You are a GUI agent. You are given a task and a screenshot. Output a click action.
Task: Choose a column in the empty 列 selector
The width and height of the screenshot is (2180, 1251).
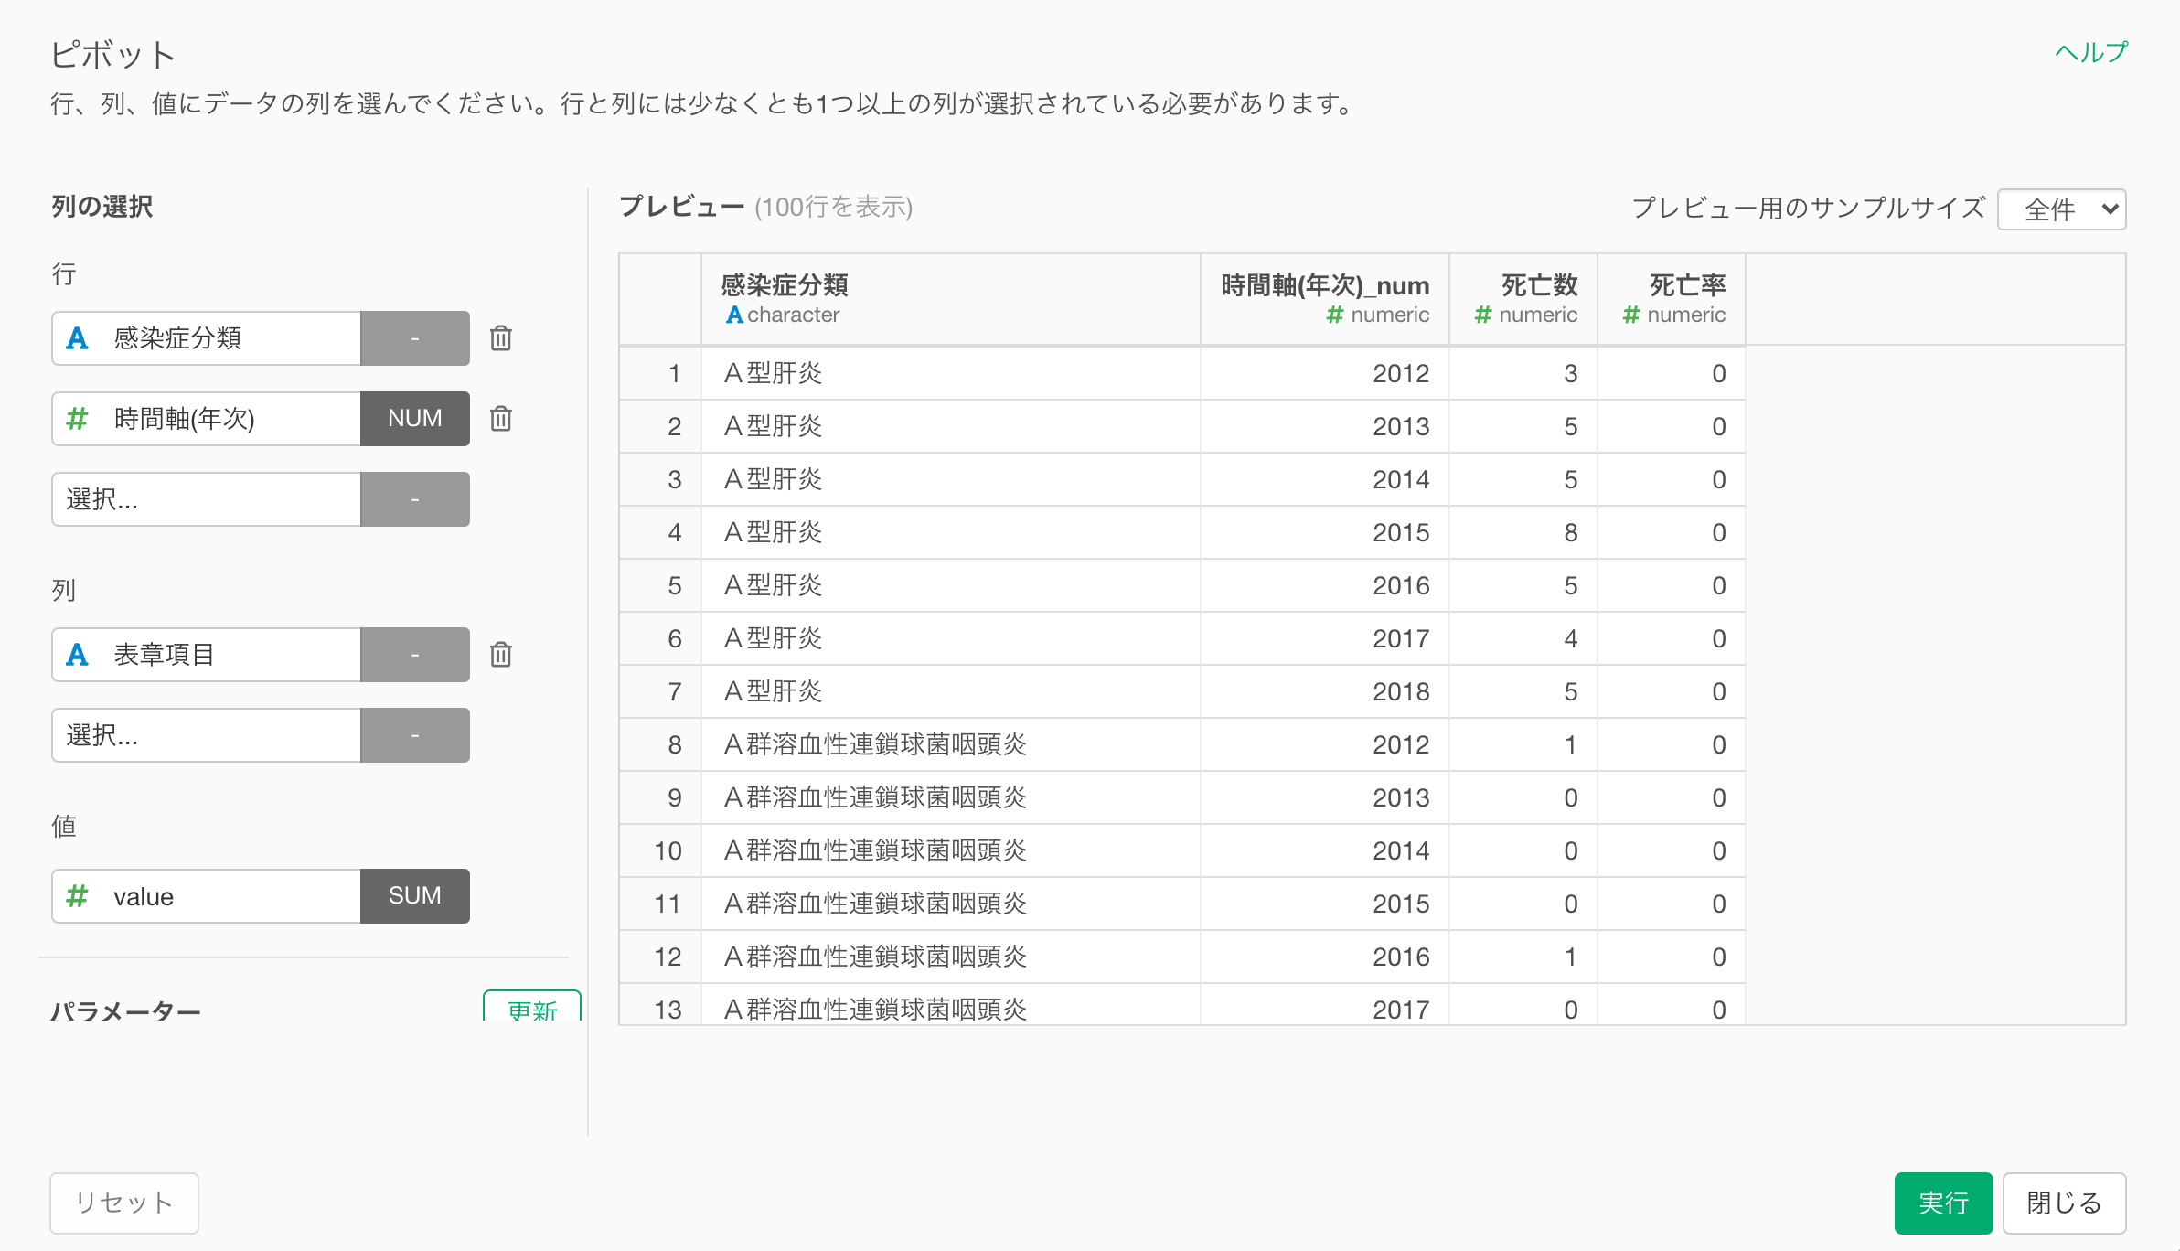(206, 735)
